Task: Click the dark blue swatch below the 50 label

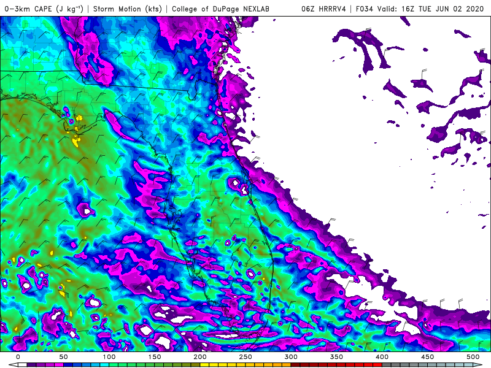Action: [x=68, y=365]
